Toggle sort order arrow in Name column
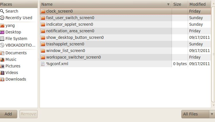215x122 pixels. 168,4
